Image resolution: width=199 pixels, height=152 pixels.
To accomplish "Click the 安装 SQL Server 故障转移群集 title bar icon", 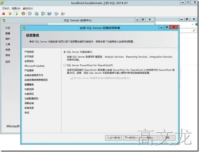I will click(24, 28).
